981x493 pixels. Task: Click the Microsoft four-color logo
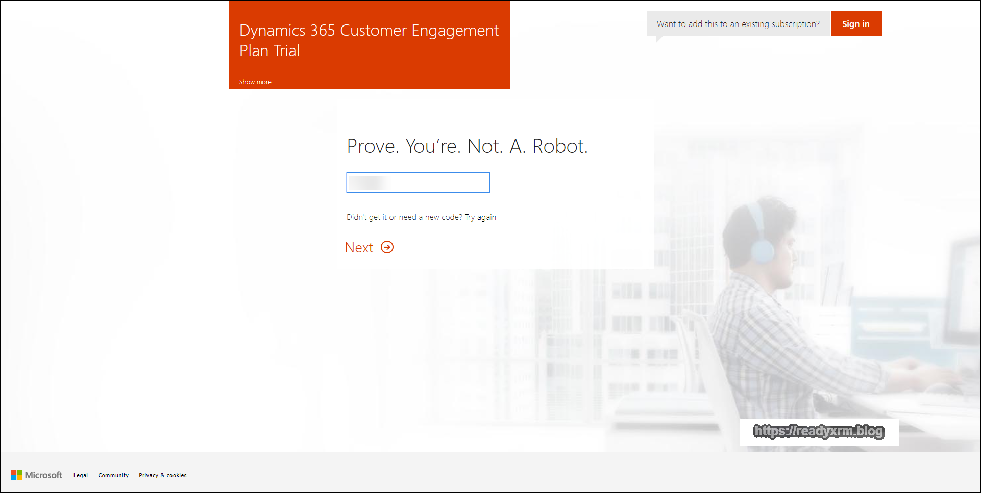tap(17, 475)
